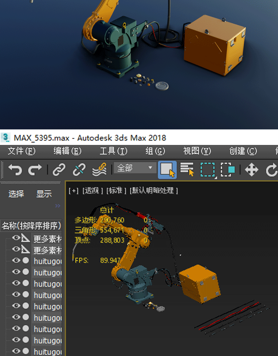
Task: Click the Undo arrow icon
Action: point(15,170)
